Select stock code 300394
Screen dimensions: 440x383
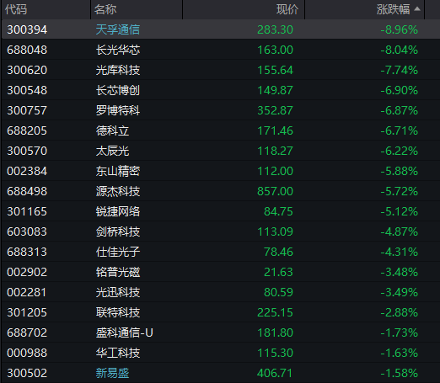(x=27, y=29)
